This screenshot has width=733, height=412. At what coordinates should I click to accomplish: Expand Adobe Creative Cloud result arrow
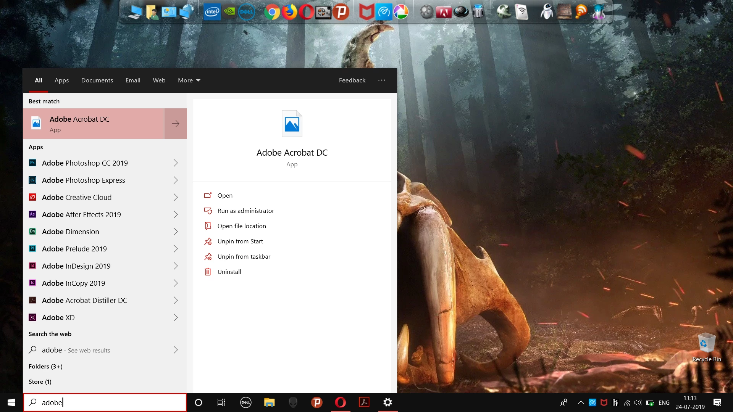pos(176,197)
